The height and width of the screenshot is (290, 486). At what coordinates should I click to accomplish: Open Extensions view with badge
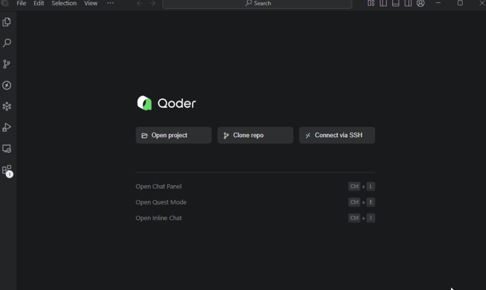pos(7,170)
